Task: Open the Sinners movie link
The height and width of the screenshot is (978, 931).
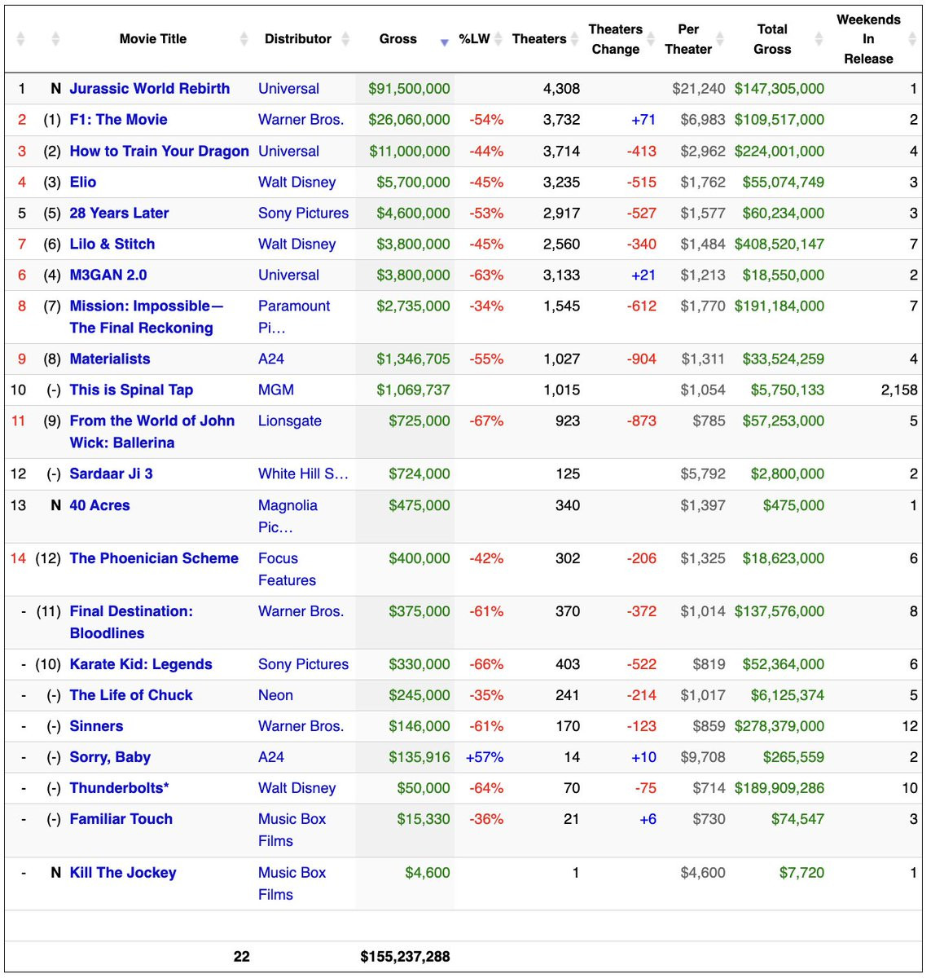Action: (x=96, y=726)
